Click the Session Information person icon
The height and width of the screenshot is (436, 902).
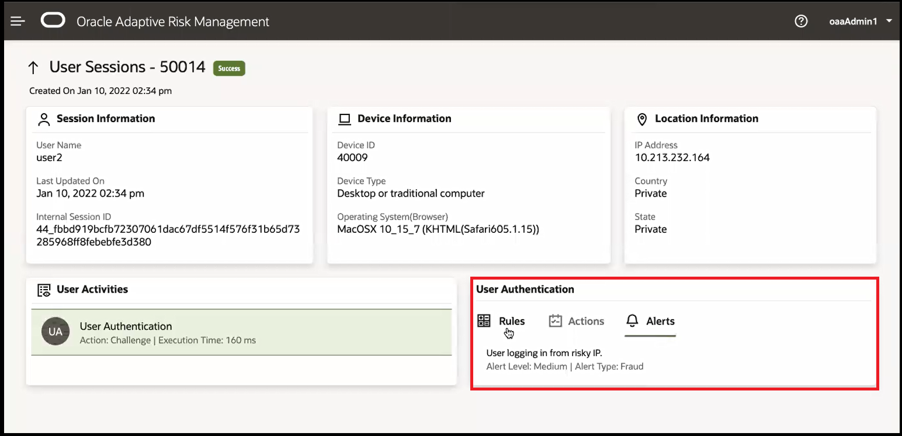click(x=43, y=119)
